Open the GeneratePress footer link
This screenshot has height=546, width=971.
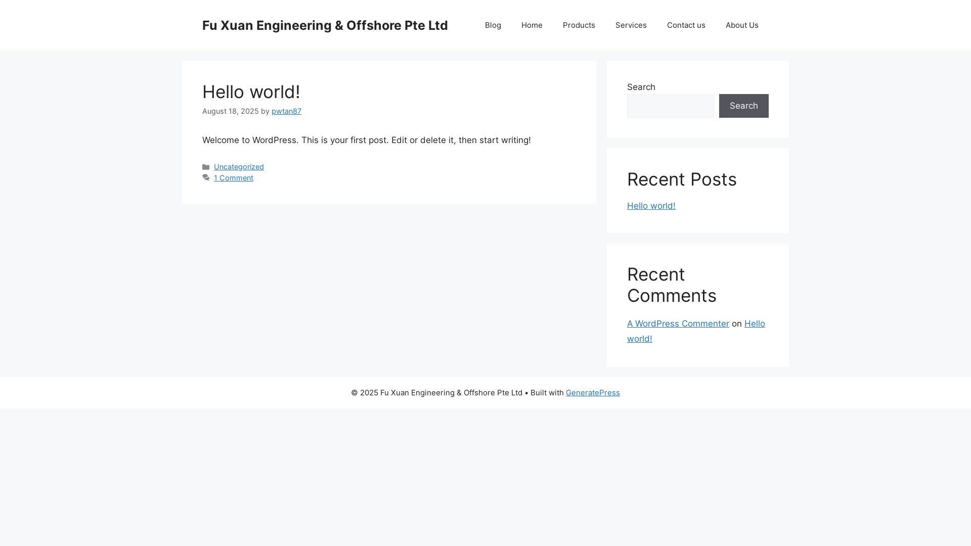pos(593,393)
